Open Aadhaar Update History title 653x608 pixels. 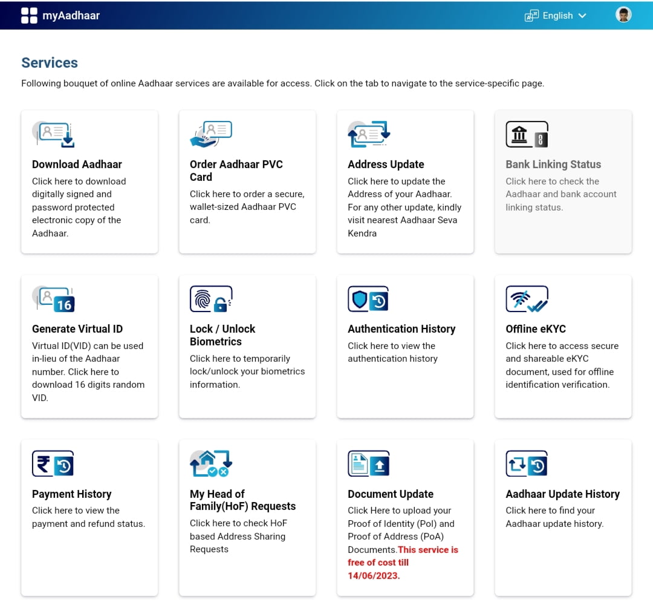pyautogui.click(x=563, y=494)
